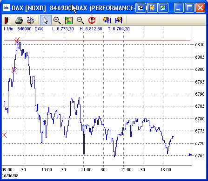
Task: Click the bis. application icon
Action: [x=7, y=7]
